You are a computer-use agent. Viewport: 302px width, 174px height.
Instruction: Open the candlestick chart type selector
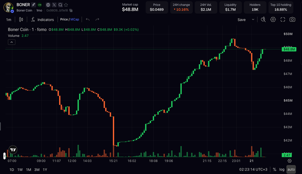[x=21, y=20]
